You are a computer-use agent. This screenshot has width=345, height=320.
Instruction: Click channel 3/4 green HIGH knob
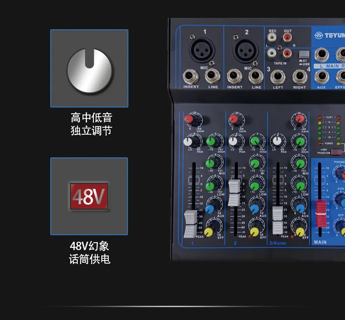click(x=300, y=142)
